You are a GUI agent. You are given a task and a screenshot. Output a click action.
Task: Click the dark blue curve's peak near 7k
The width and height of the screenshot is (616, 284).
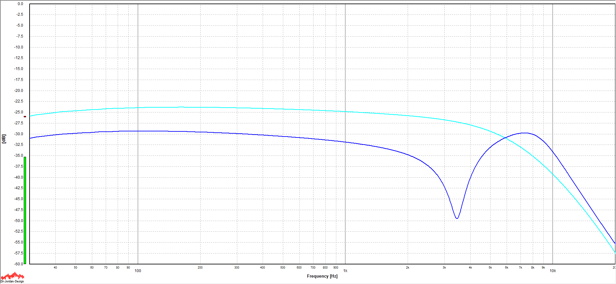[525, 133]
